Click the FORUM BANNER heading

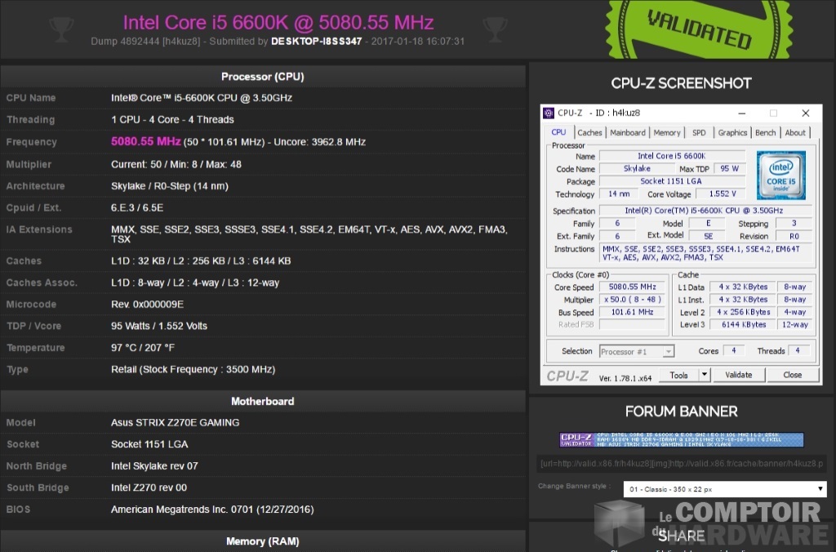point(682,412)
